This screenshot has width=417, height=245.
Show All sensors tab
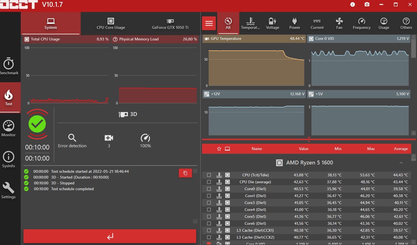[x=228, y=23]
